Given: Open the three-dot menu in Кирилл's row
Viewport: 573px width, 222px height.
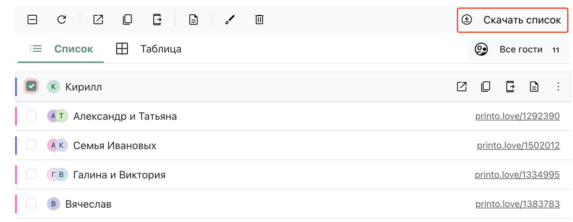Looking at the screenshot, I should coord(558,87).
